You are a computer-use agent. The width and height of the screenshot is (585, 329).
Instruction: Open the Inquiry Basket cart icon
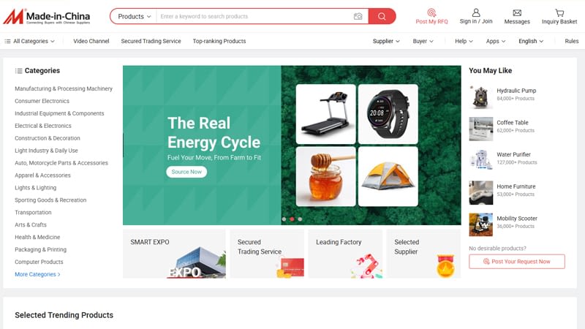pyautogui.click(x=559, y=13)
